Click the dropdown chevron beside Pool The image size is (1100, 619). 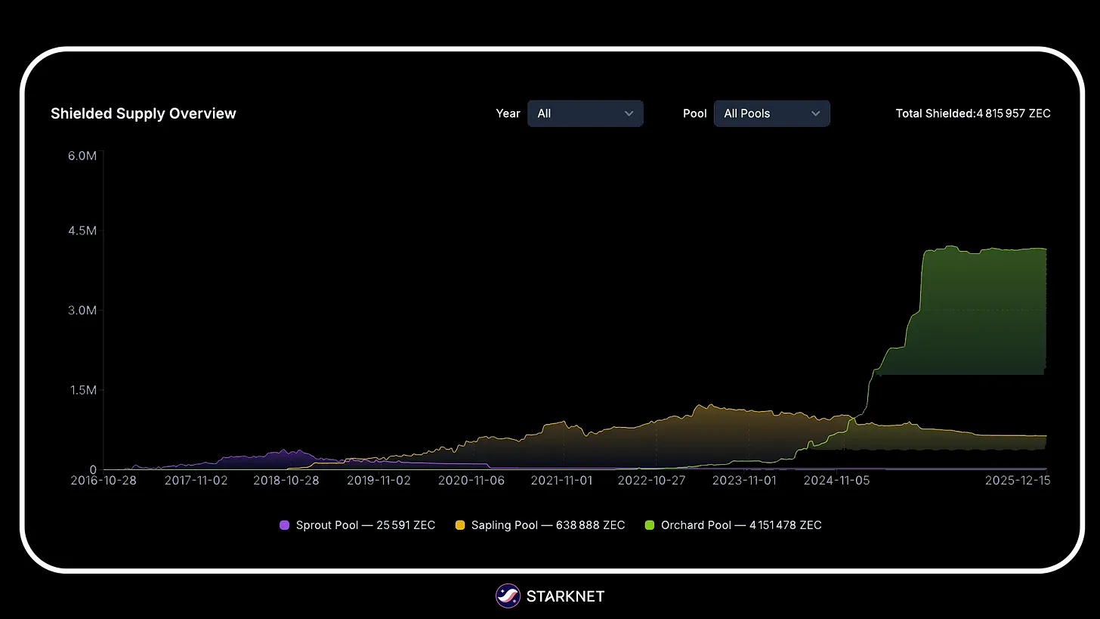click(815, 113)
